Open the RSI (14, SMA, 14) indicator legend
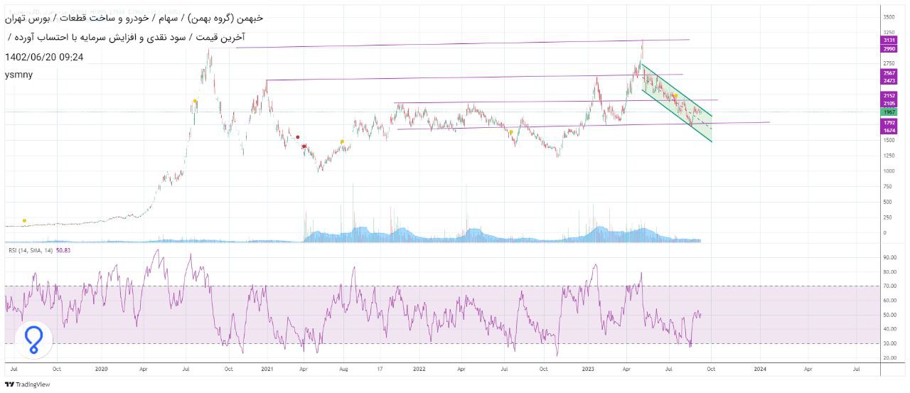Screen dimensions: 910x393 click(28, 250)
